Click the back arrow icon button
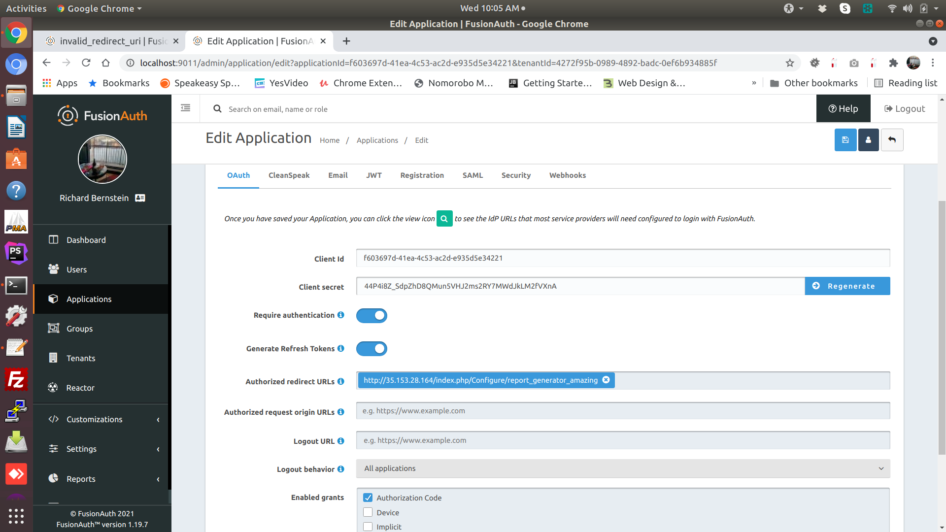Viewport: 946px width, 532px height. click(x=892, y=140)
